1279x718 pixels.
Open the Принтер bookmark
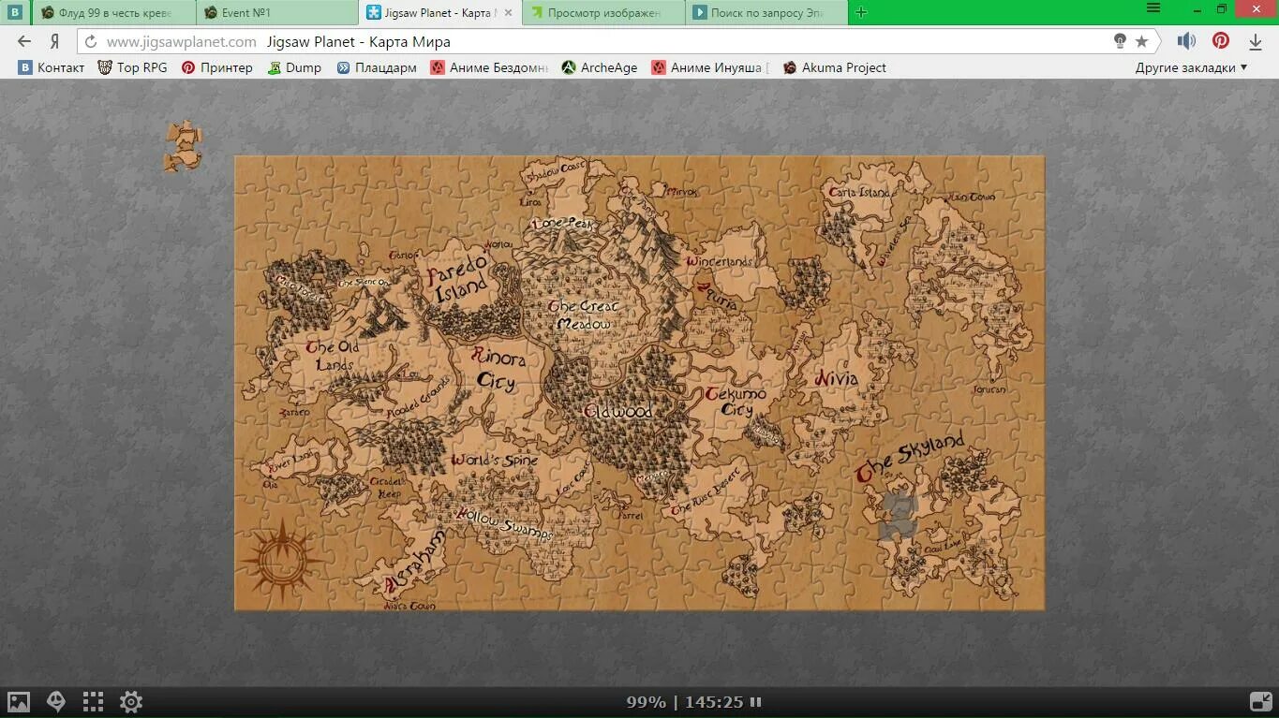[217, 67]
